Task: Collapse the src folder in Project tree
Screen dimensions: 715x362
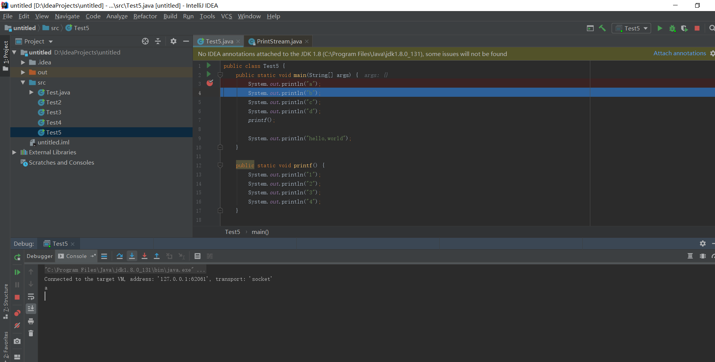Action: coord(23,83)
